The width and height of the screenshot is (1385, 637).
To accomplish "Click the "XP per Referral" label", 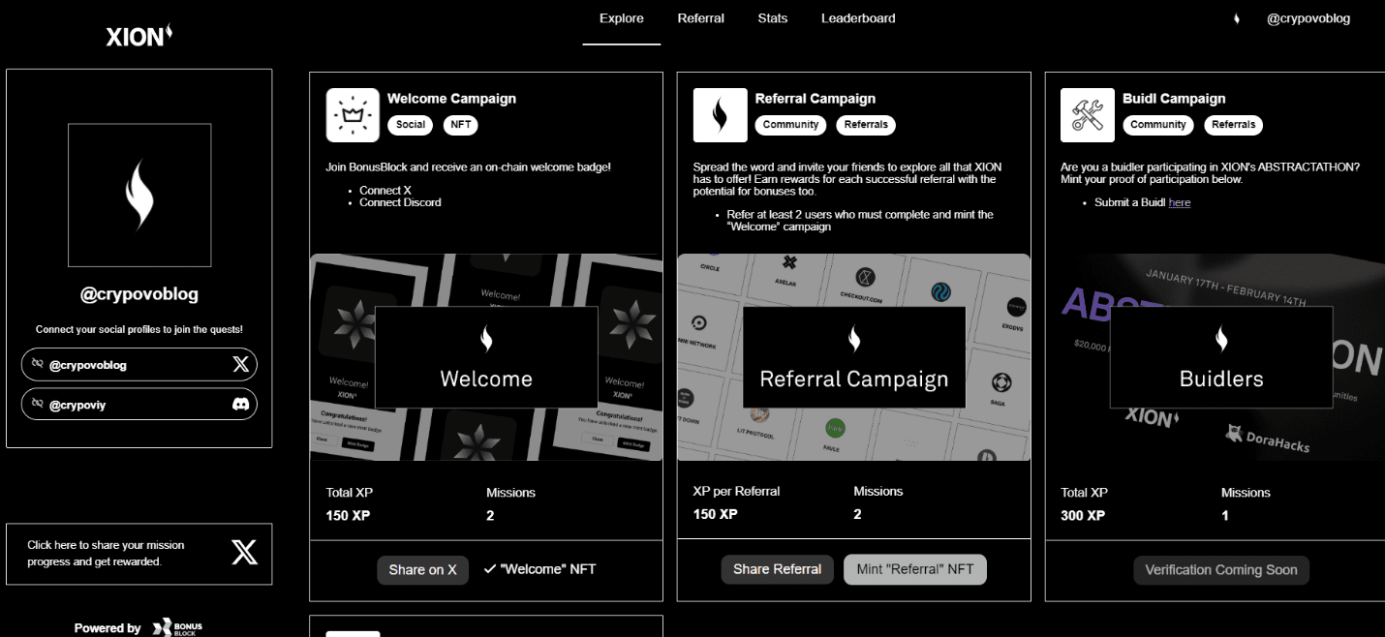I will coord(736,491).
